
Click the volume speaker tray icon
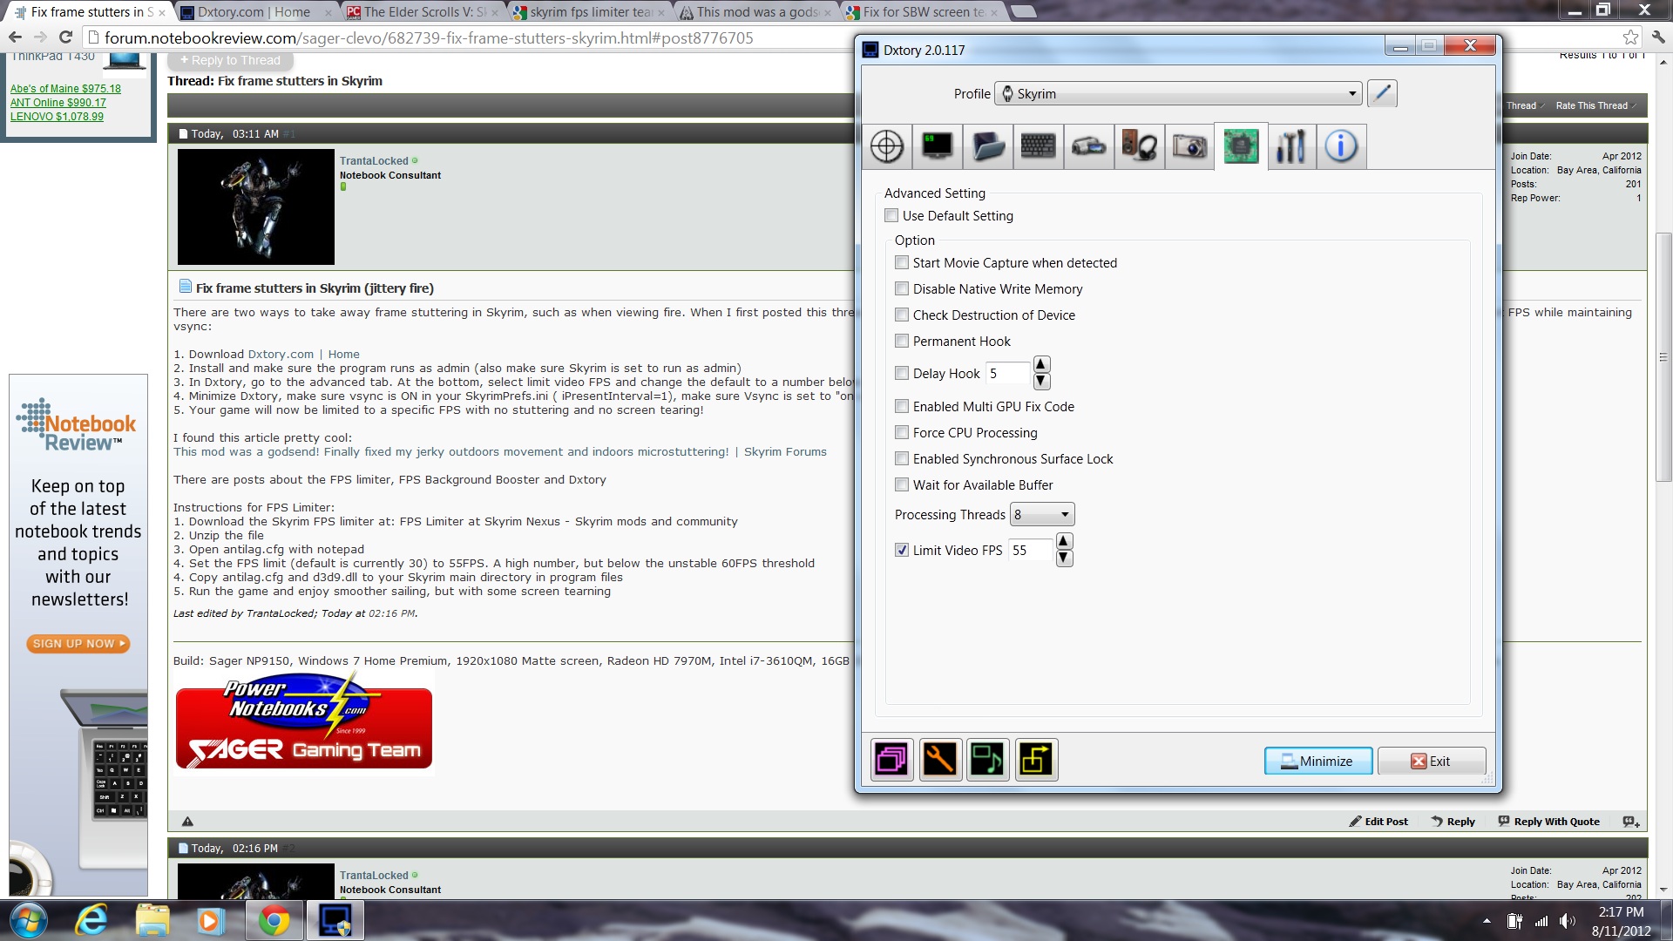pyautogui.click(x=1568, y=921)
